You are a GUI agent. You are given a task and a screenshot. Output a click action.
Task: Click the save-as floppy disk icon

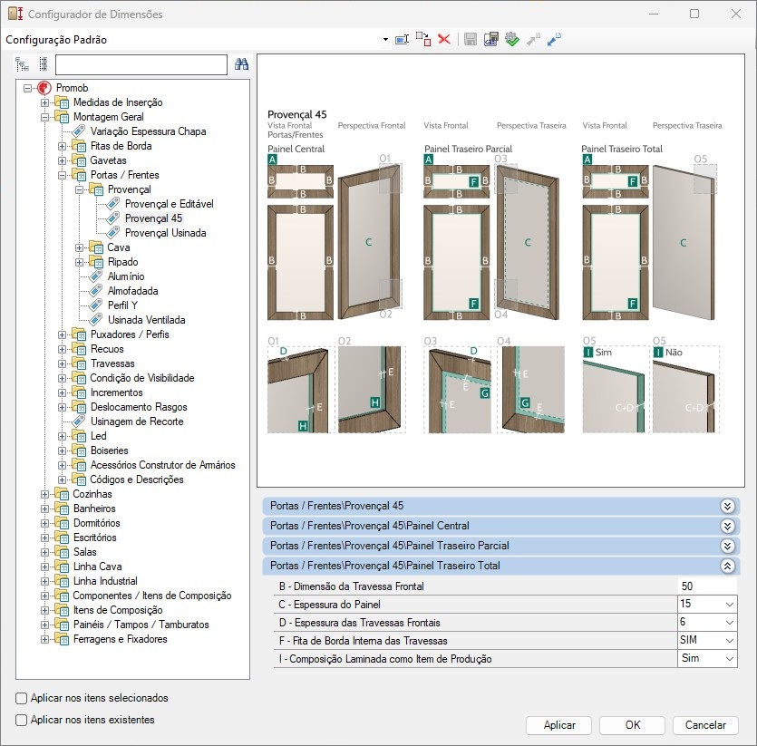(491, 40)
